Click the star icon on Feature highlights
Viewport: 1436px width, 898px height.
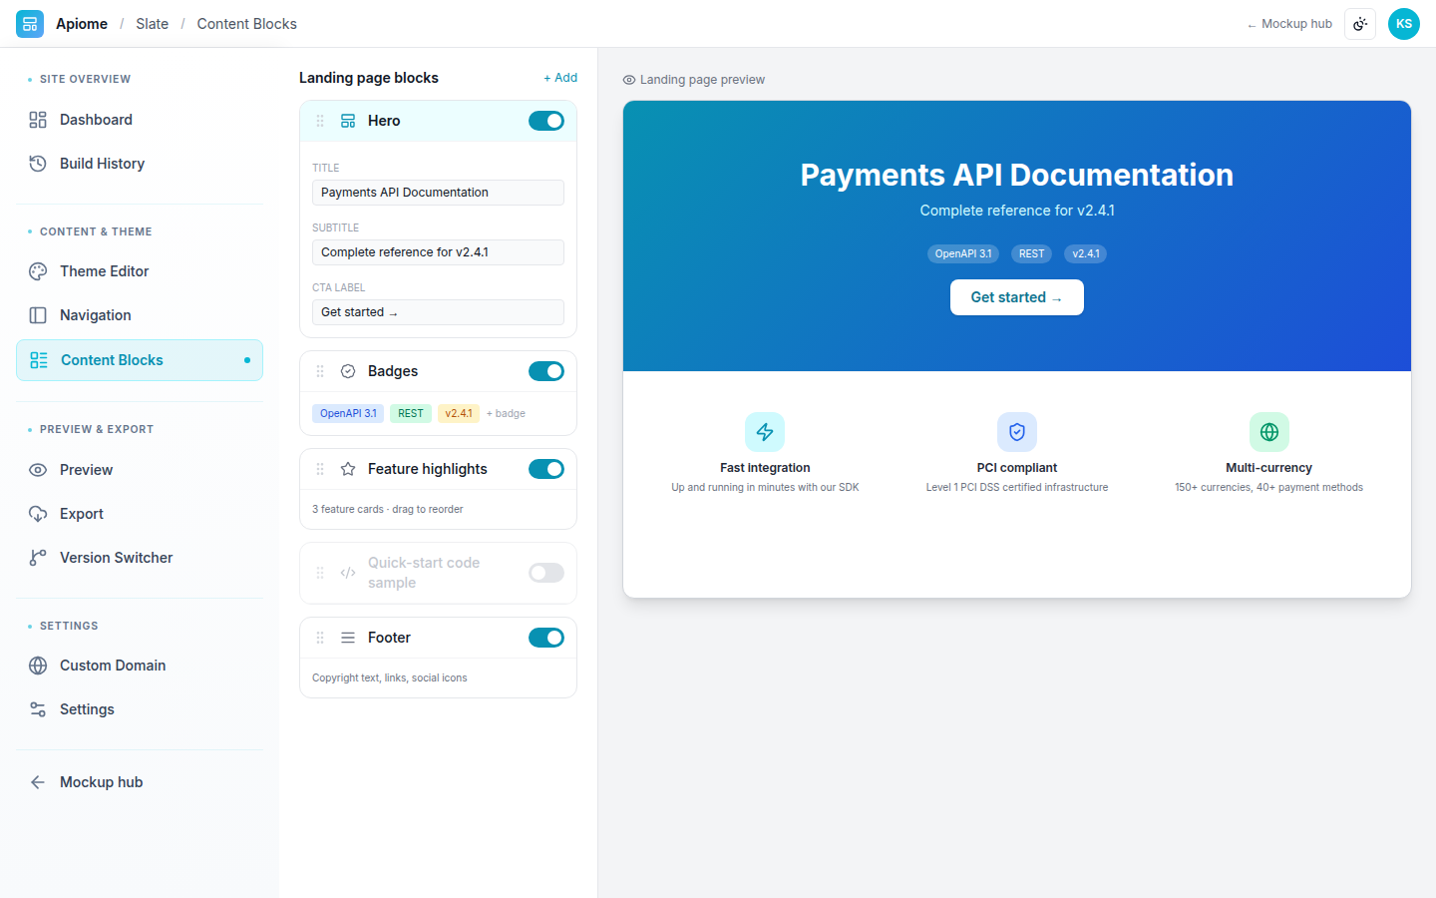pyautogui.click(x=348, y=469)
